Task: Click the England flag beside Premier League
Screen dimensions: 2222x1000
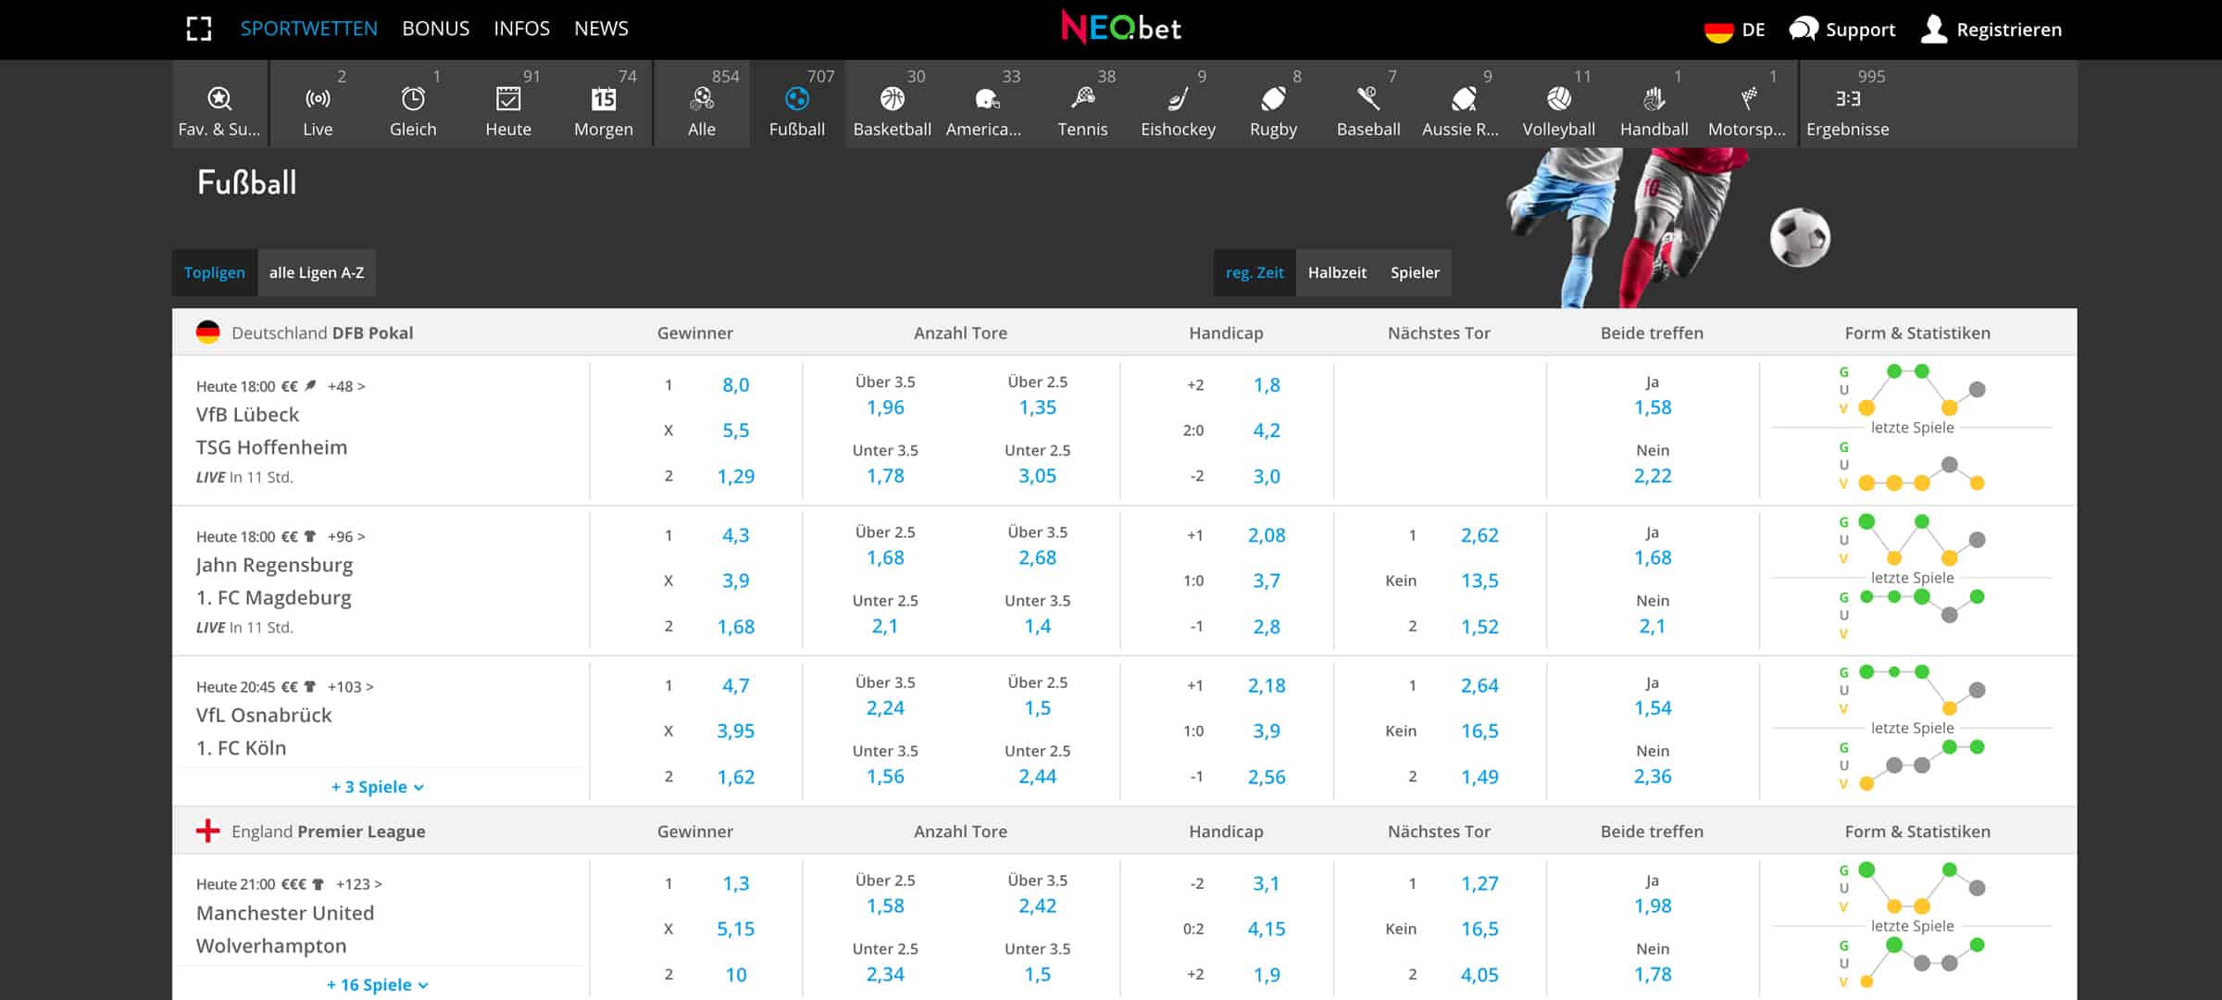Action: coord(208,831)
